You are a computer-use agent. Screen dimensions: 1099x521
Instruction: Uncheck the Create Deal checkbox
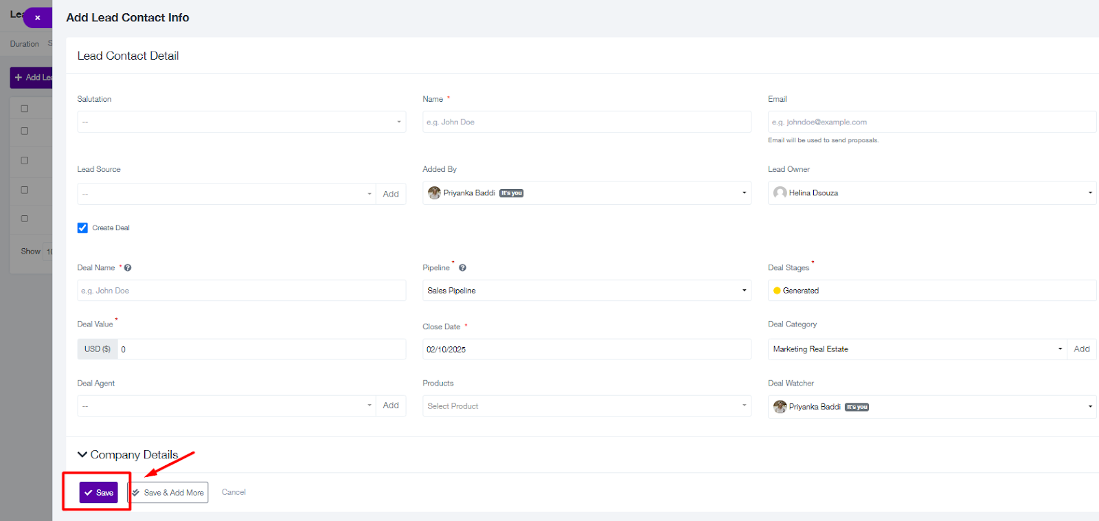tap(82, 228)
